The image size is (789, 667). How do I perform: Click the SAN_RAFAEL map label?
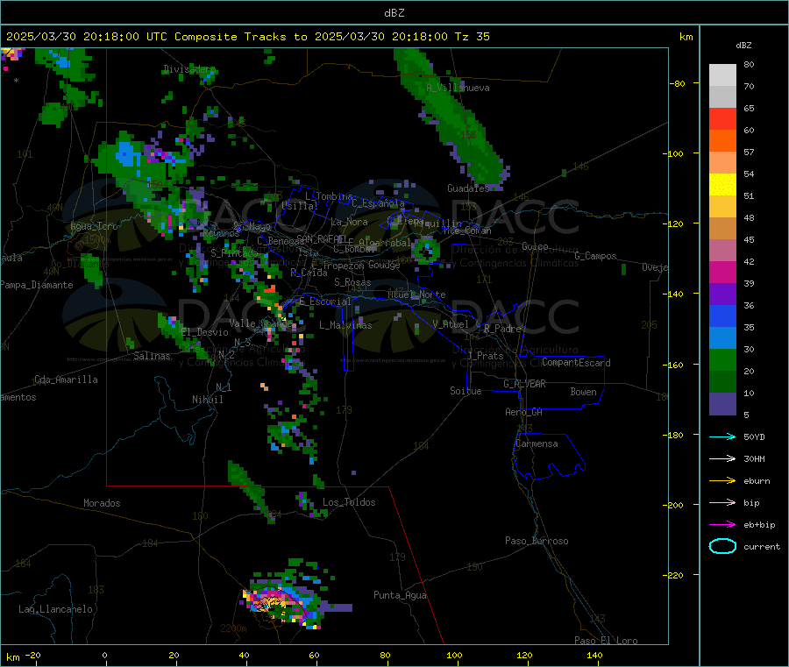pos(321,238)
